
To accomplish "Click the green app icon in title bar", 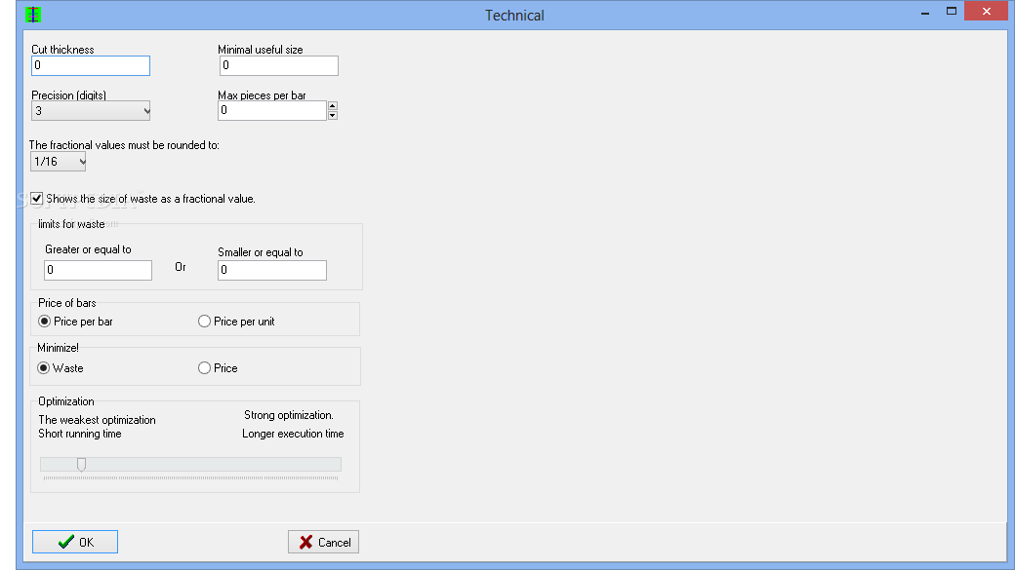I will 33,15.
